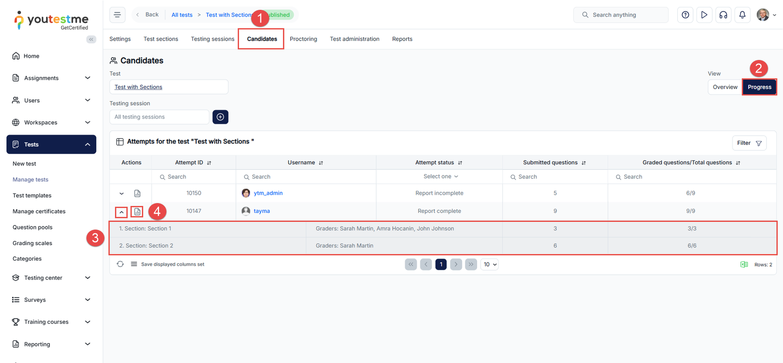Open the headset support icon
783x363 pixels.
(x=723, y=15)
